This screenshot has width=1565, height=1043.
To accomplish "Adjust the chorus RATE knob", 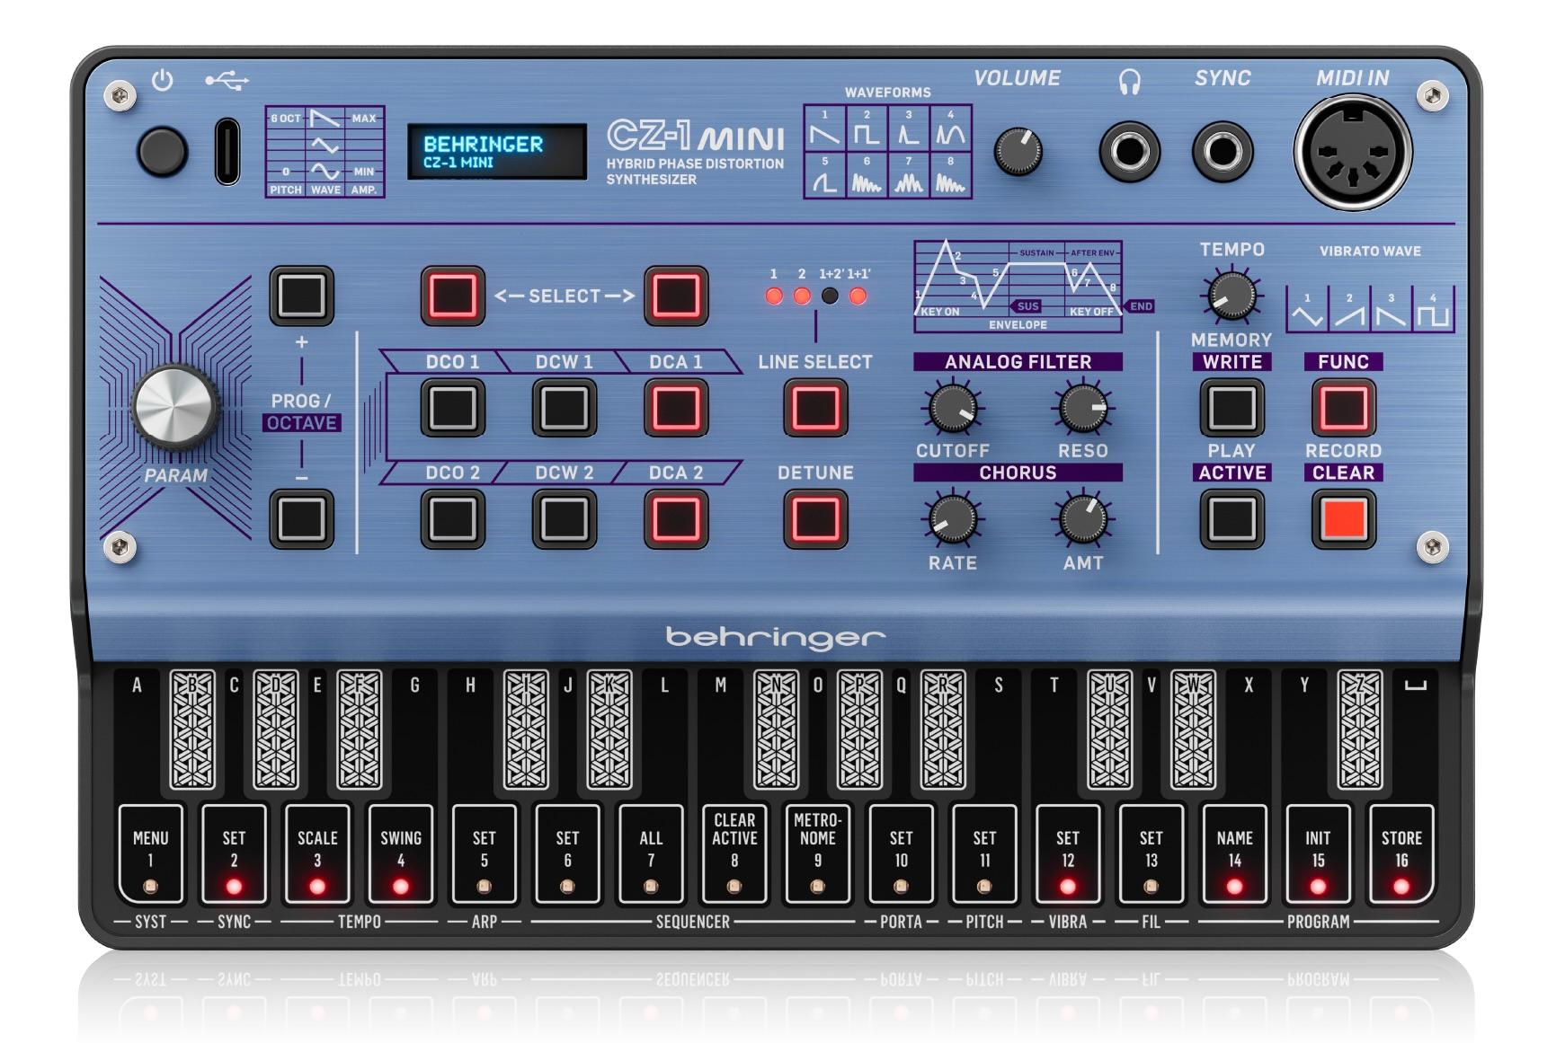I will click(952, 519).
